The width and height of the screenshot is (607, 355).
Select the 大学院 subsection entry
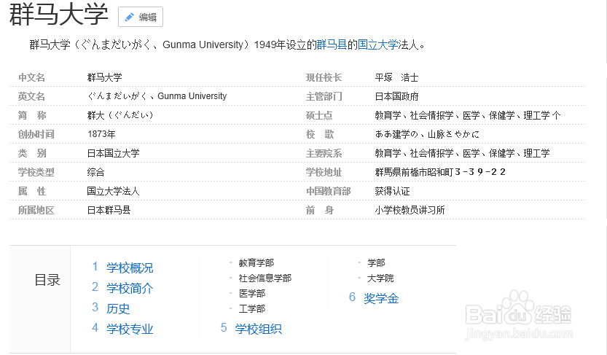point(380,278)
